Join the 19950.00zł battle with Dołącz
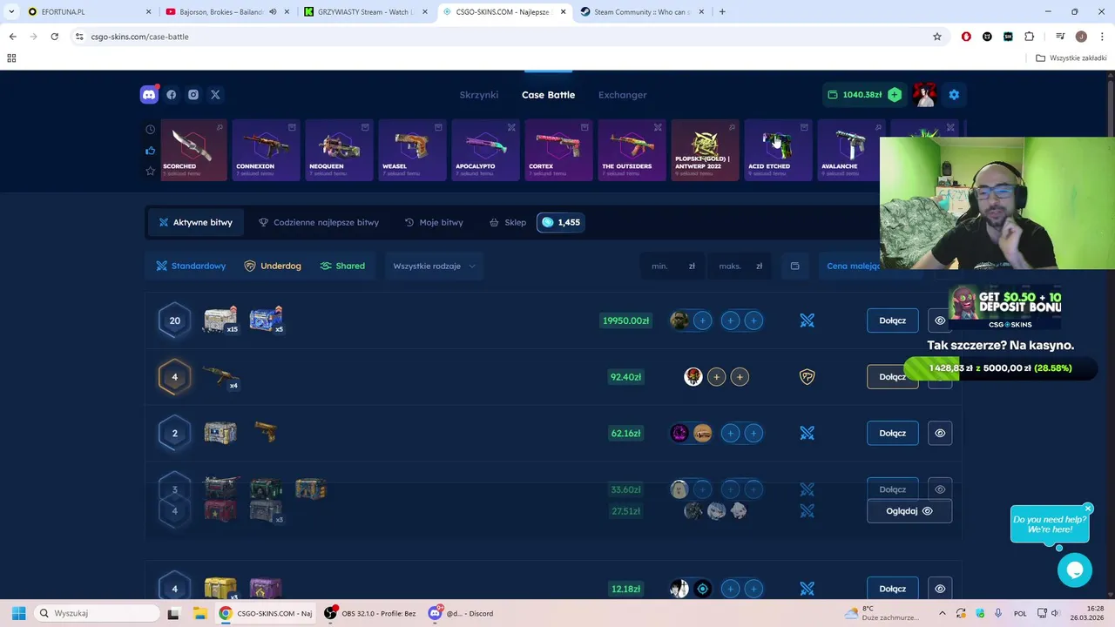The image size is (1115, 627). pos(893,320)
